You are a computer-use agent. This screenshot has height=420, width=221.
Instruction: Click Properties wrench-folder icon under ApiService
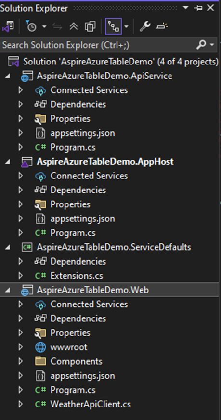point(40,119)
